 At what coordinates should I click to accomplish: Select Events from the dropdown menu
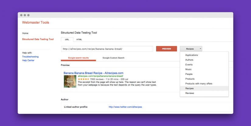tap(189, 65)
